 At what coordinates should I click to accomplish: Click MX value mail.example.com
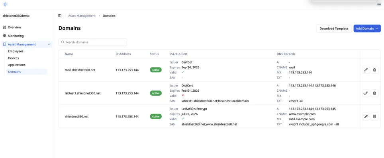coord(302,119)
